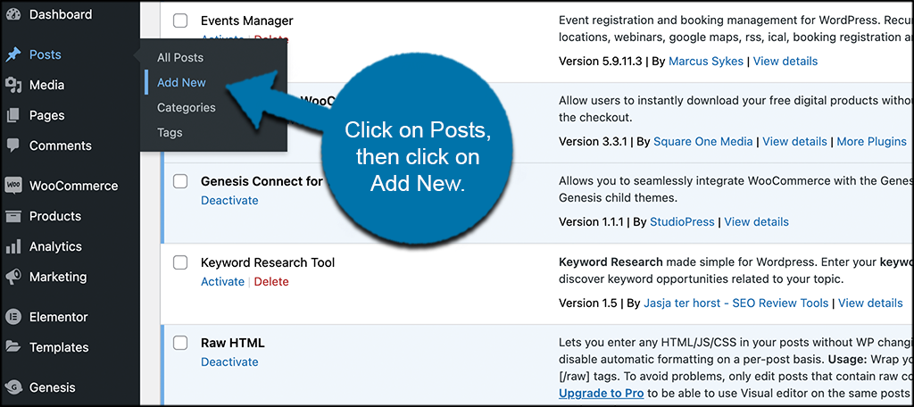The width and height of the screenshot is (914, 407).
Task: View details for Keyword Research Tool
Action: coord(870,303)
